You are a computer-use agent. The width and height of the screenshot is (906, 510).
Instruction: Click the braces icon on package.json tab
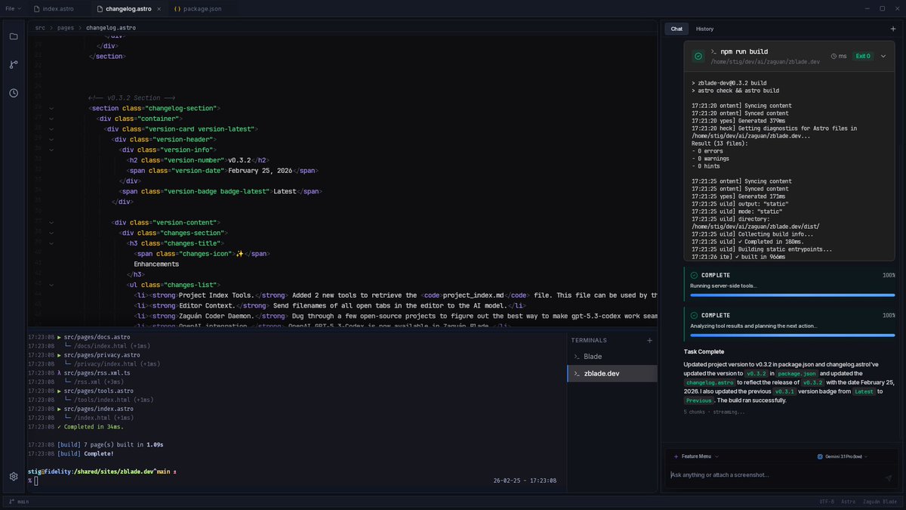[177, 8]
